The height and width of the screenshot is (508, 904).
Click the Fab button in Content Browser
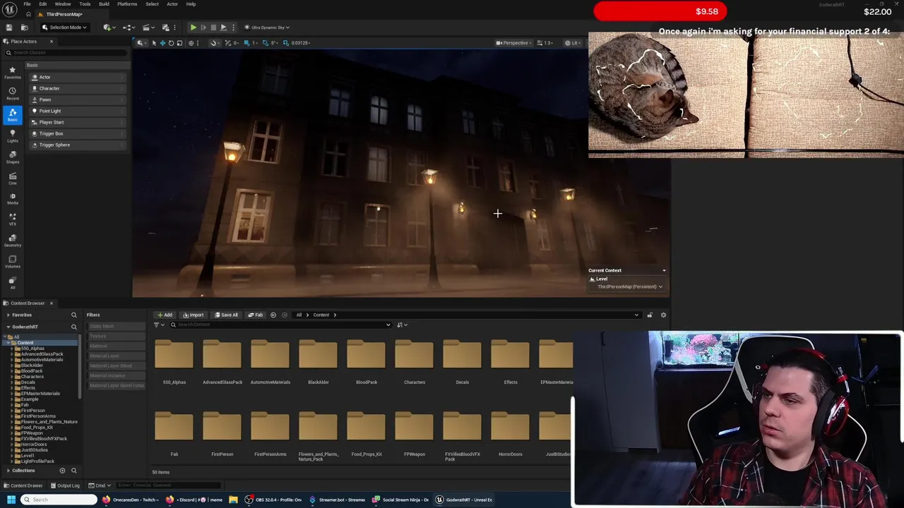255,315
